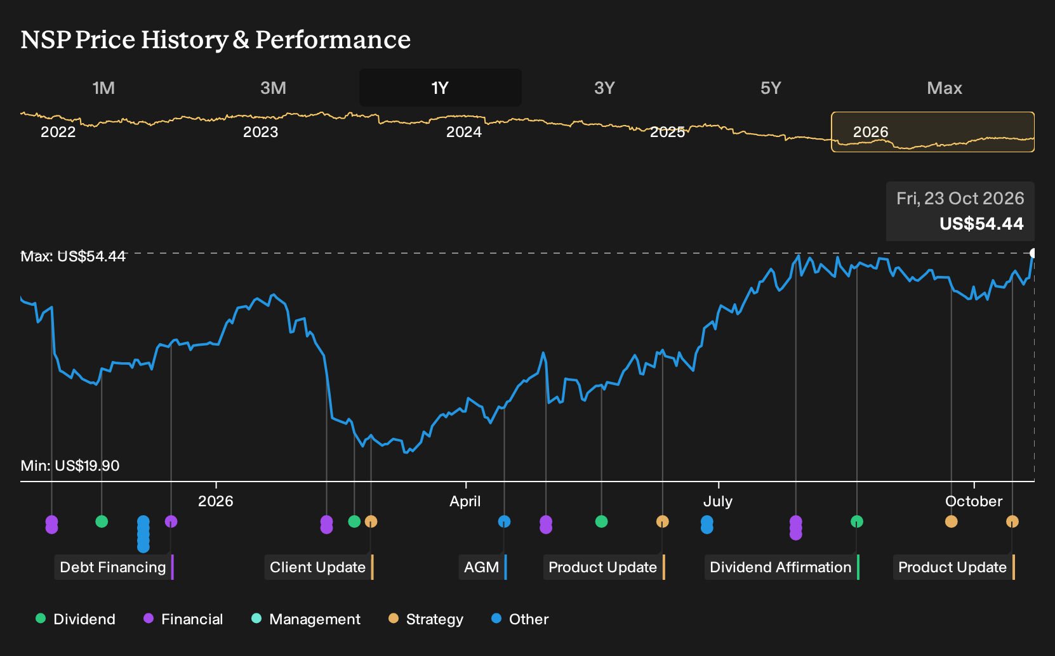Screen dimensions: 1055x656
Task: Open the Client Update event label
Action: point(319,567)
